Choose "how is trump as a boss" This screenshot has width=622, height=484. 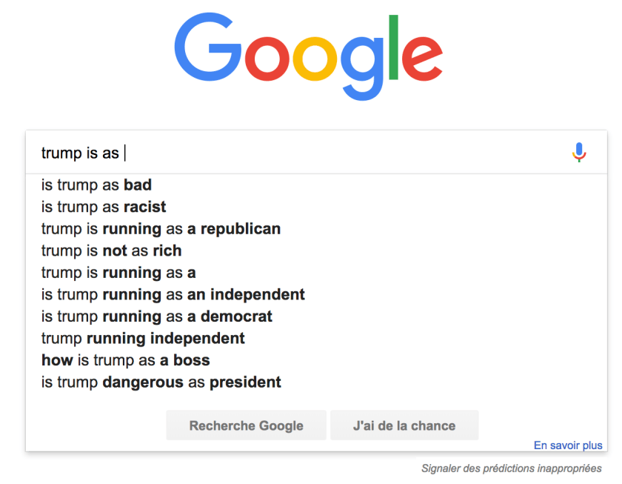coord(126,360)
